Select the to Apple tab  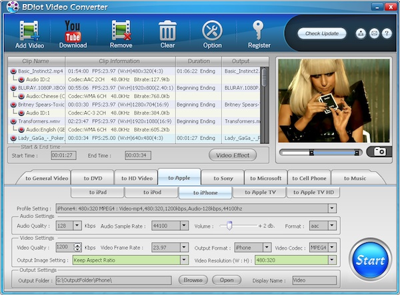pos(179,177)
